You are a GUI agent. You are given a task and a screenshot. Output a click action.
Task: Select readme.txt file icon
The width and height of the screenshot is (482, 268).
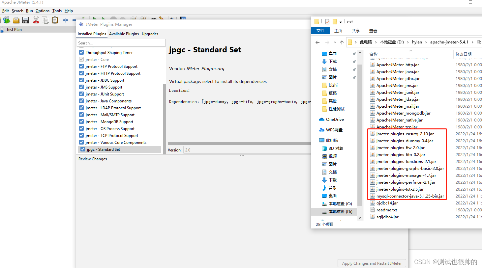tap(373, 210)
